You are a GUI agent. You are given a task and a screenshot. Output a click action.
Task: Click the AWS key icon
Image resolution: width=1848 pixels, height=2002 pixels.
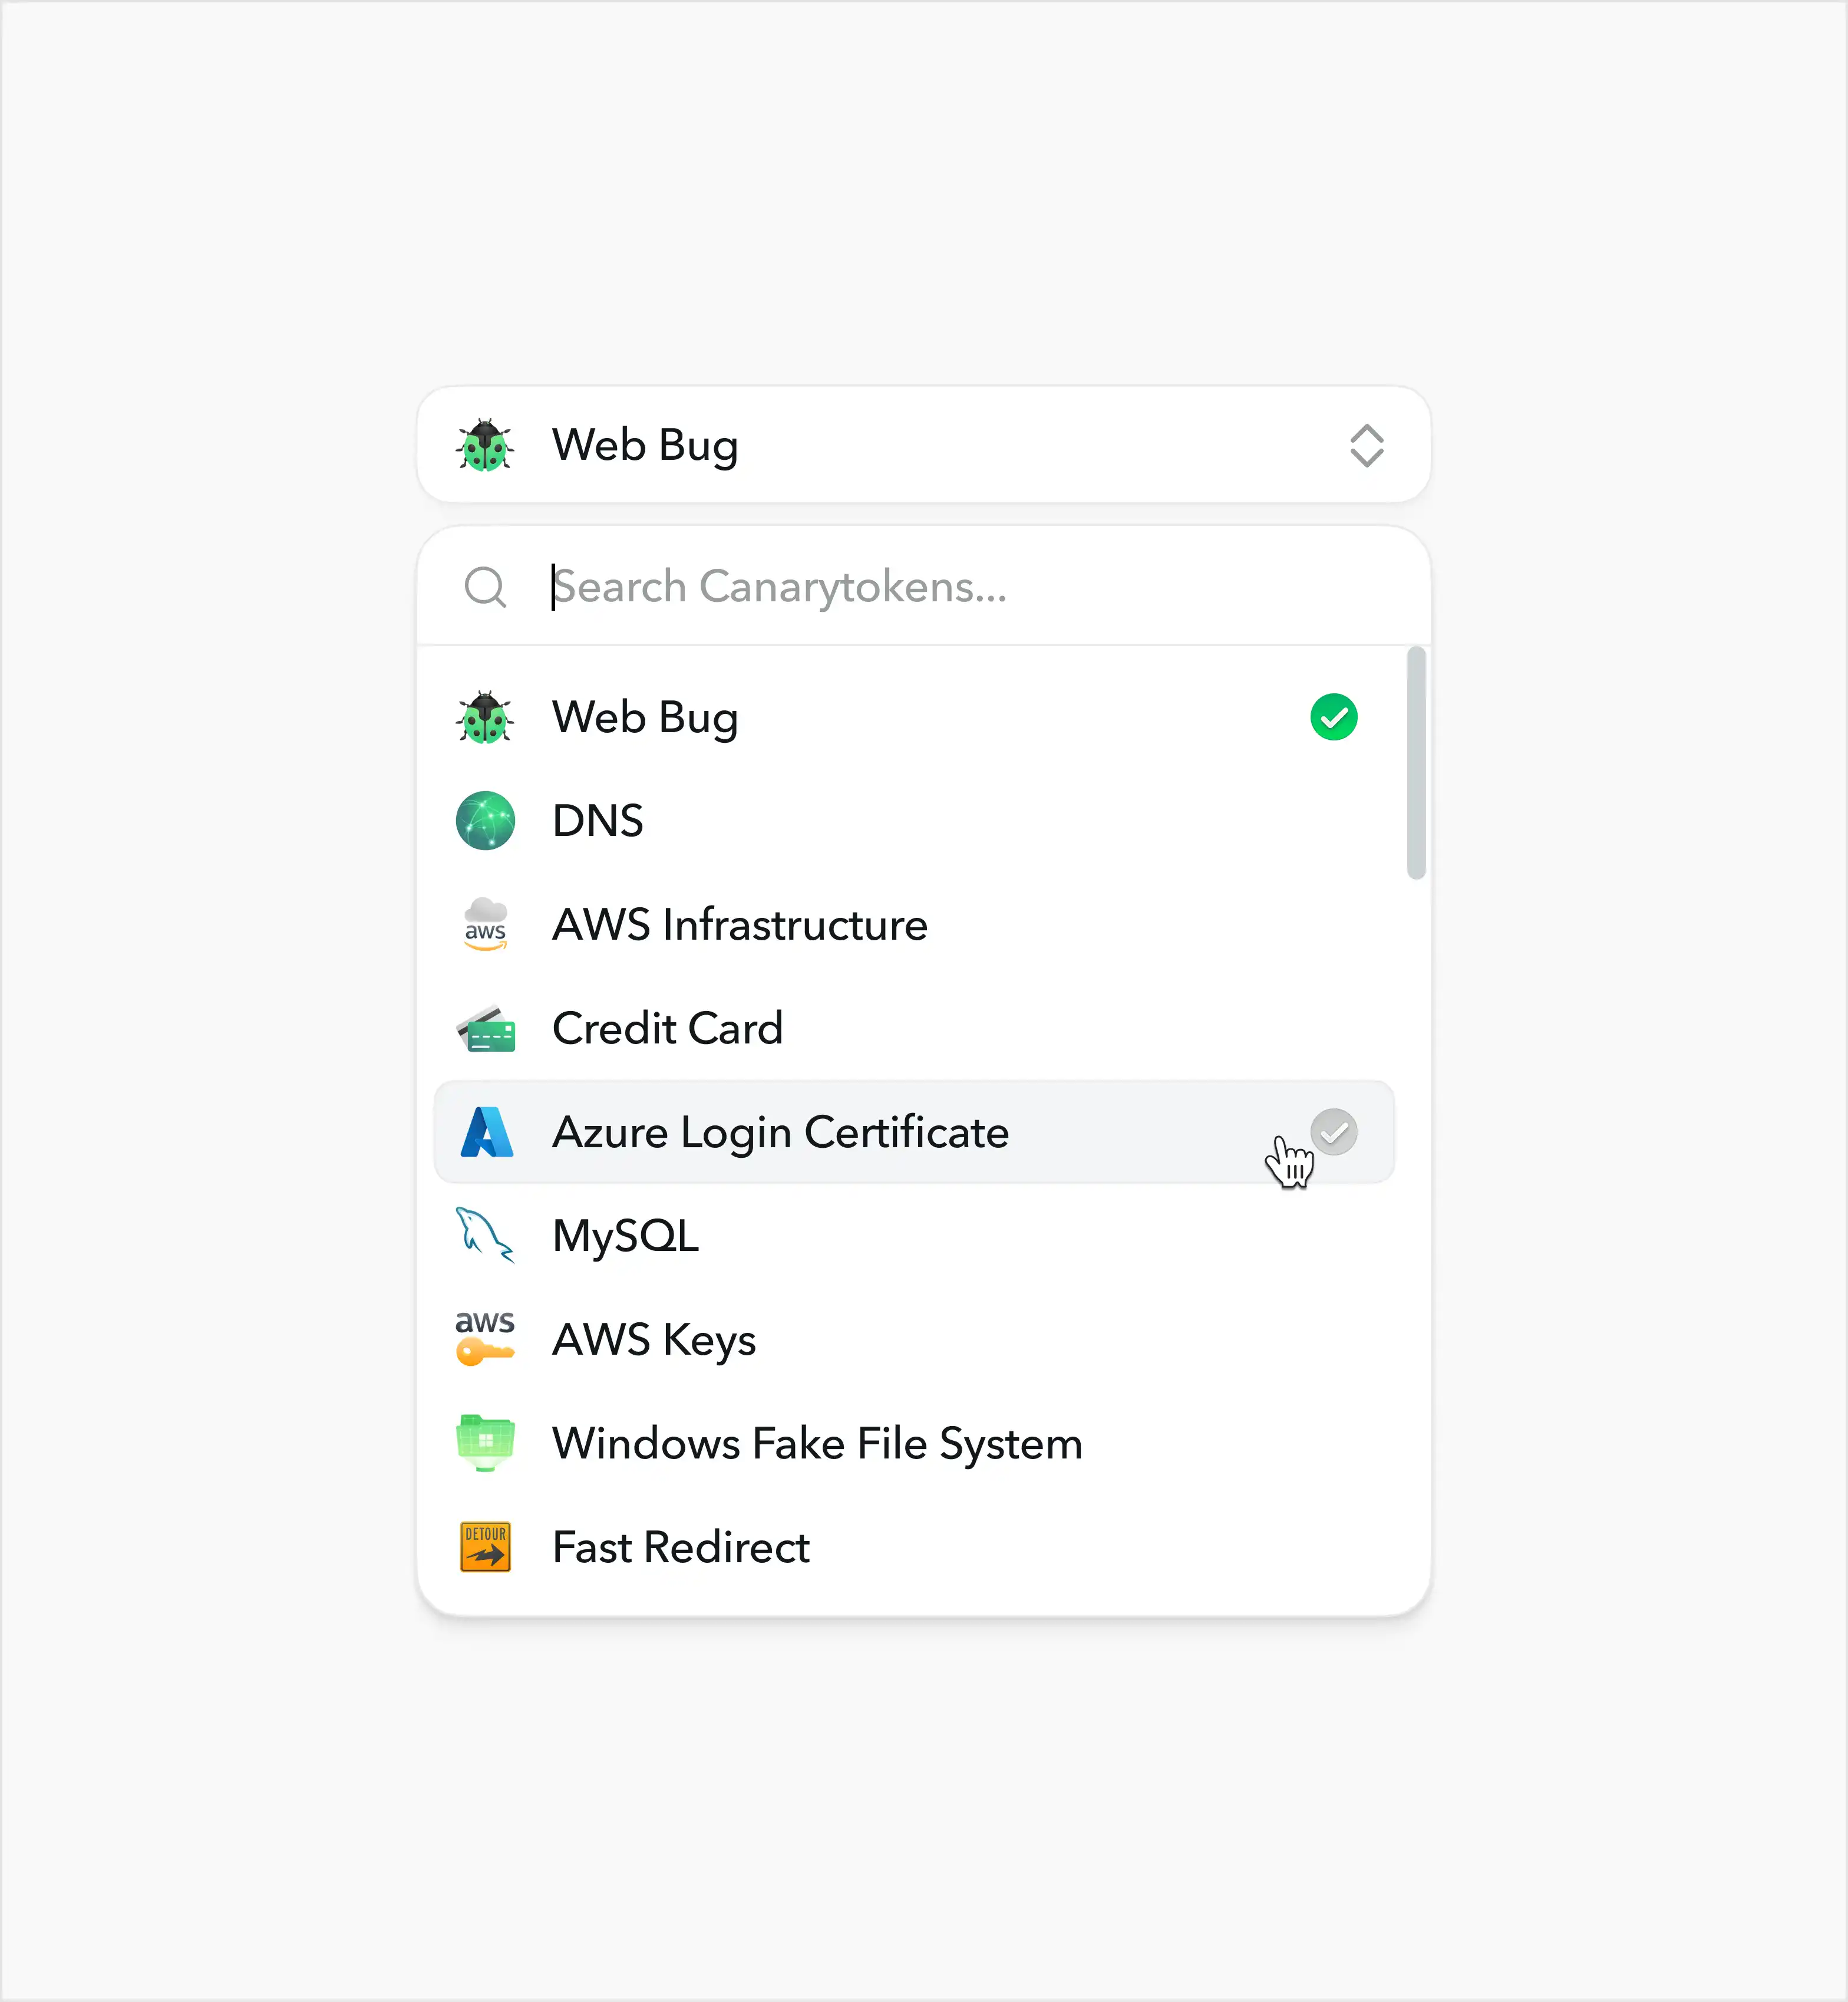(x=485, y=1339)
